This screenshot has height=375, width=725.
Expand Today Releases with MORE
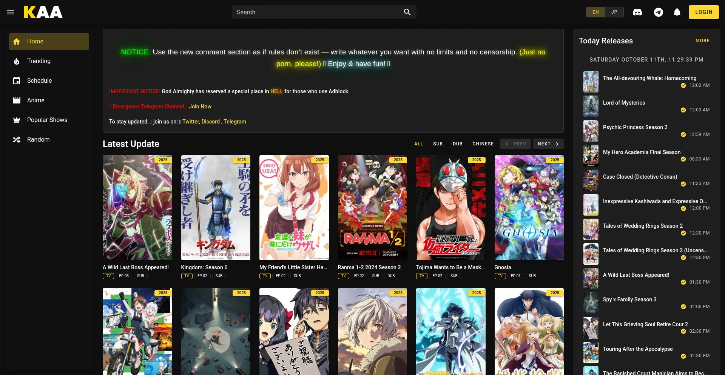tap(702, 41)
